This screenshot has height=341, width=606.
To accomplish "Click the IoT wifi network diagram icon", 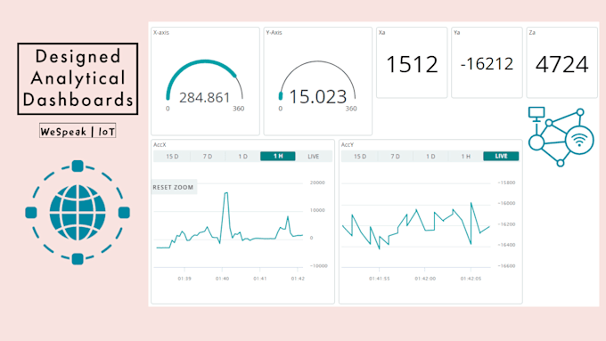I will (561, 137).
